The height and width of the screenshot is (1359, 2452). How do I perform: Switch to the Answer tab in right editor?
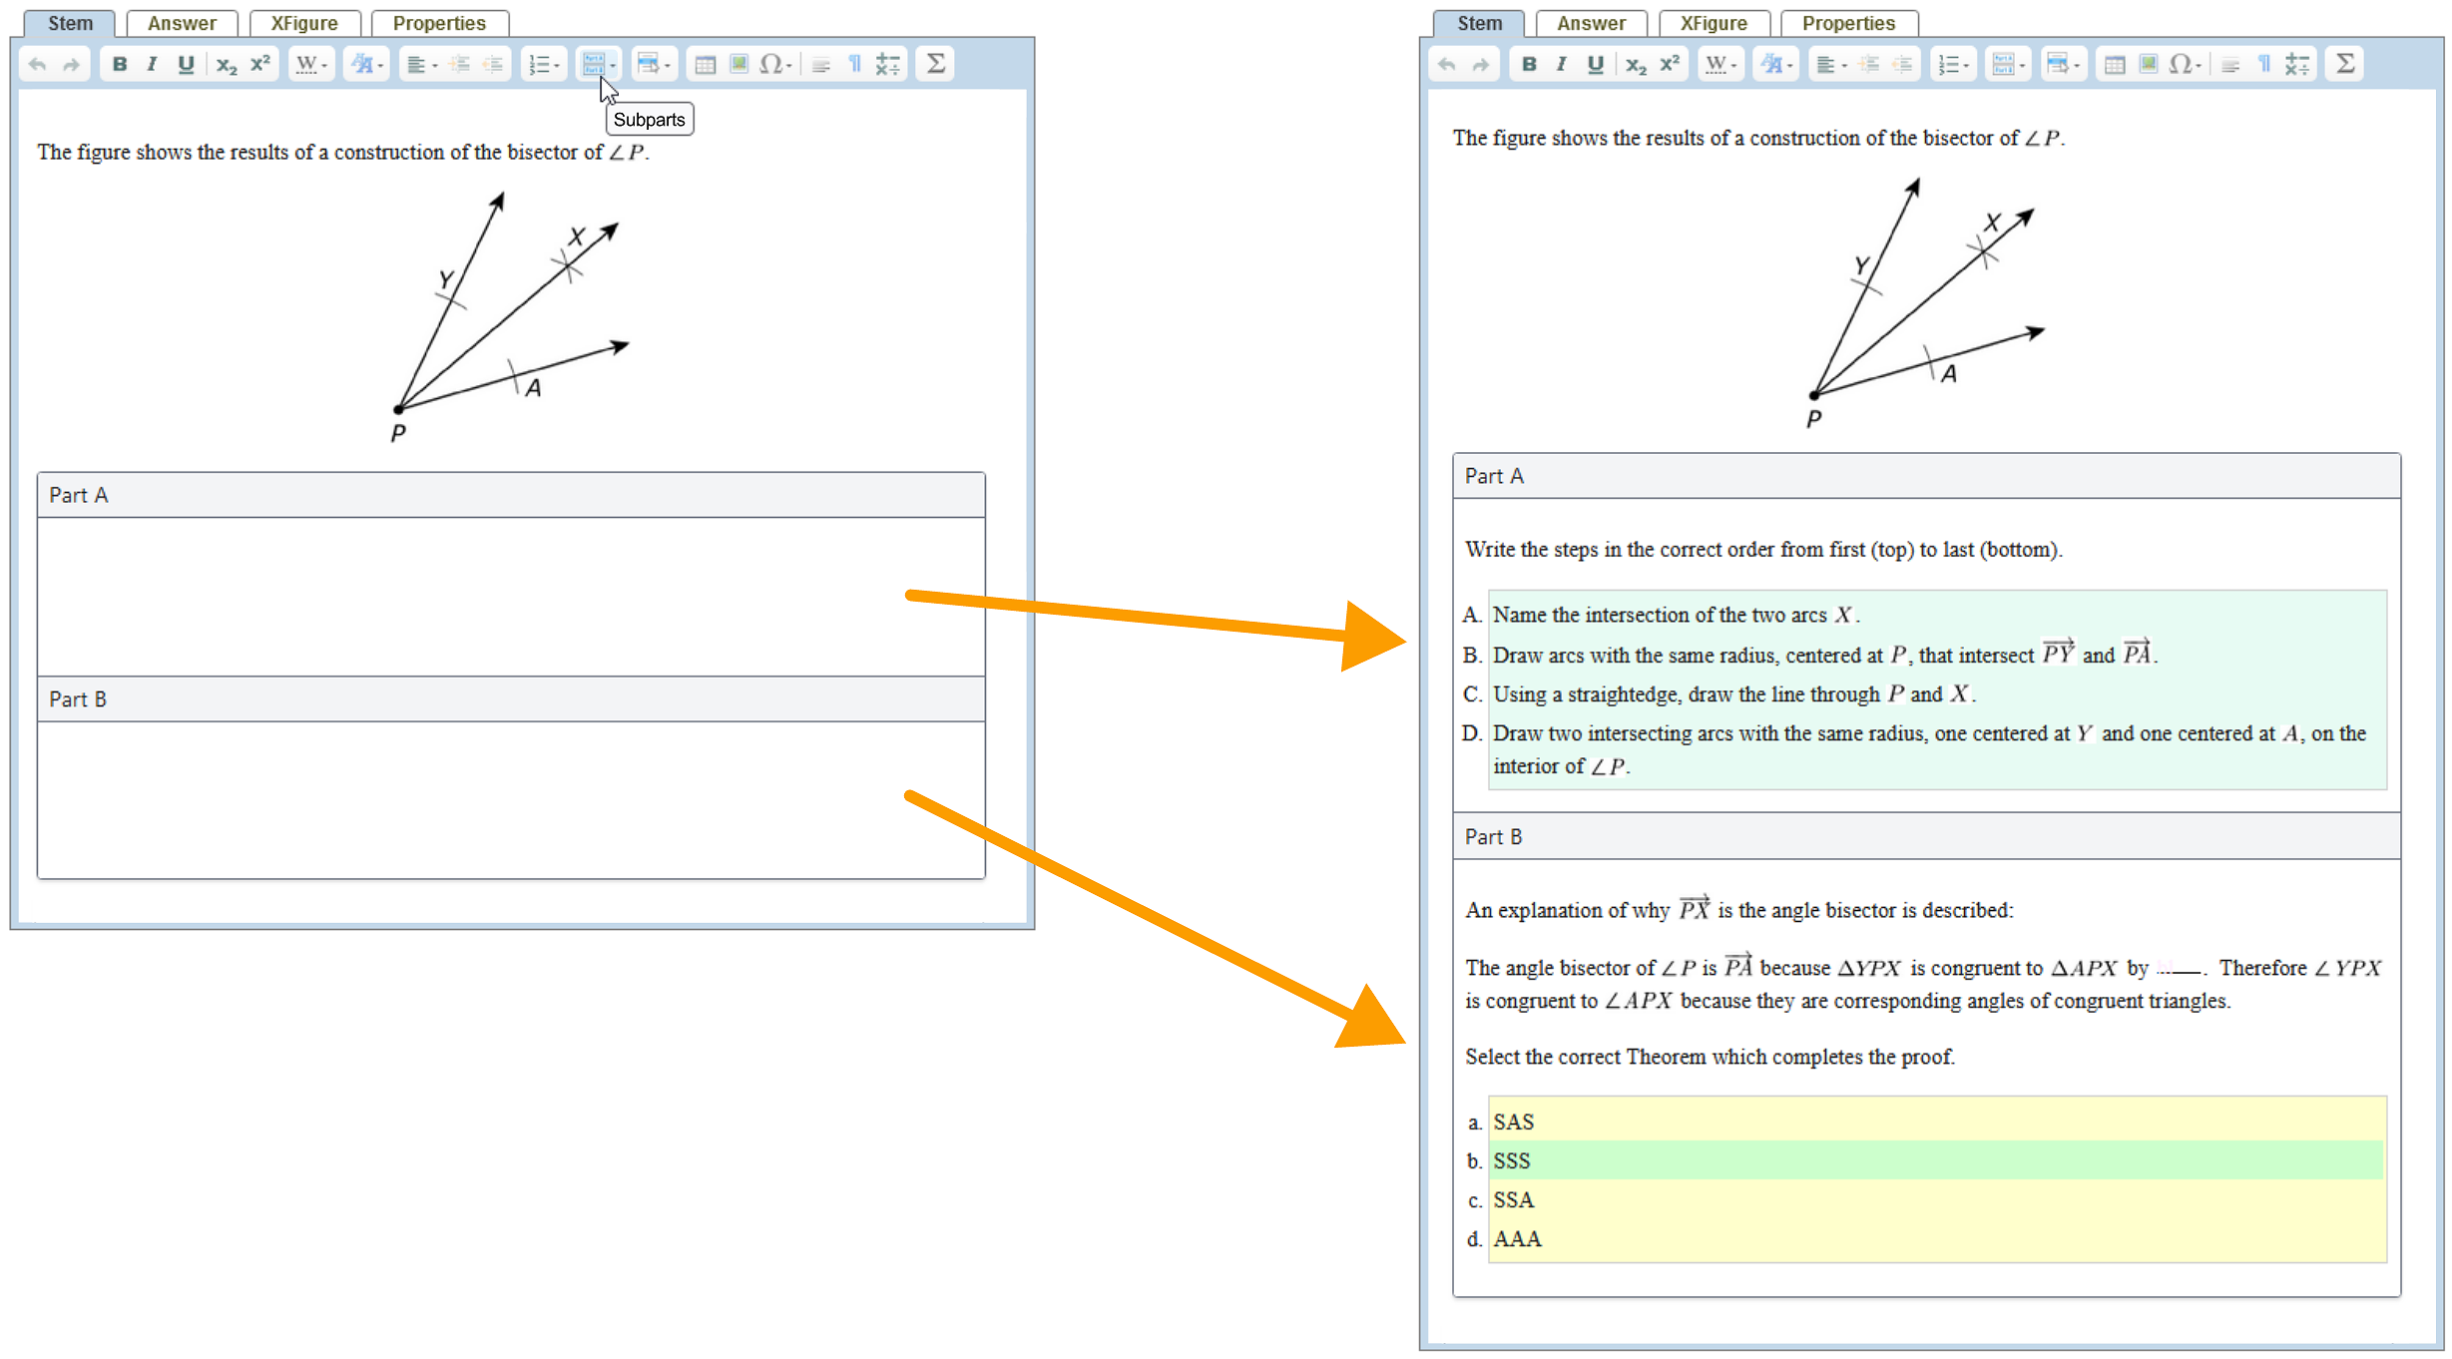coord(1591,23)
